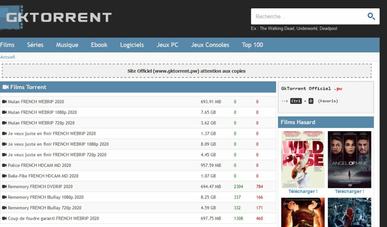Click the D key badge
The width and height of the screenshot is (387, 227).
pyautogui.click(x=311, y=101)
